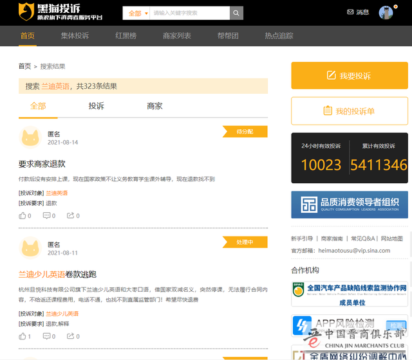Like the first complaint with thumbs-up
This screenshot has width=412, height=360.
[x=23, y=216]
